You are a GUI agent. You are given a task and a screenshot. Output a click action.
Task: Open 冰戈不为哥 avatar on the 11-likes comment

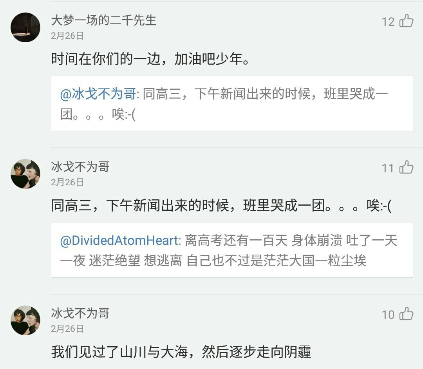click(x=25, y=174)
